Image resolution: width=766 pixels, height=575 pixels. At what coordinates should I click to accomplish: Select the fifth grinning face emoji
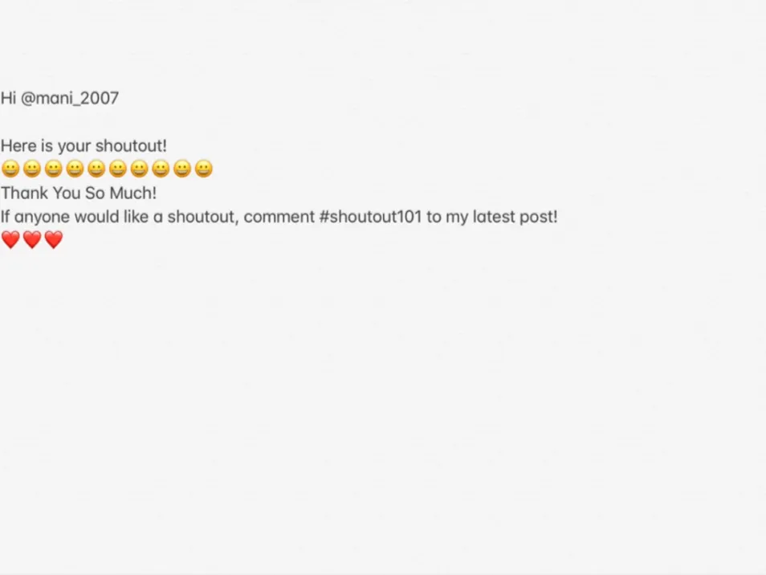tap(96, 169)
